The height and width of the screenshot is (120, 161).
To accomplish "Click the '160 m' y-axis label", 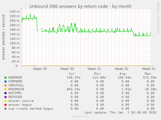I will click(15, 29).
